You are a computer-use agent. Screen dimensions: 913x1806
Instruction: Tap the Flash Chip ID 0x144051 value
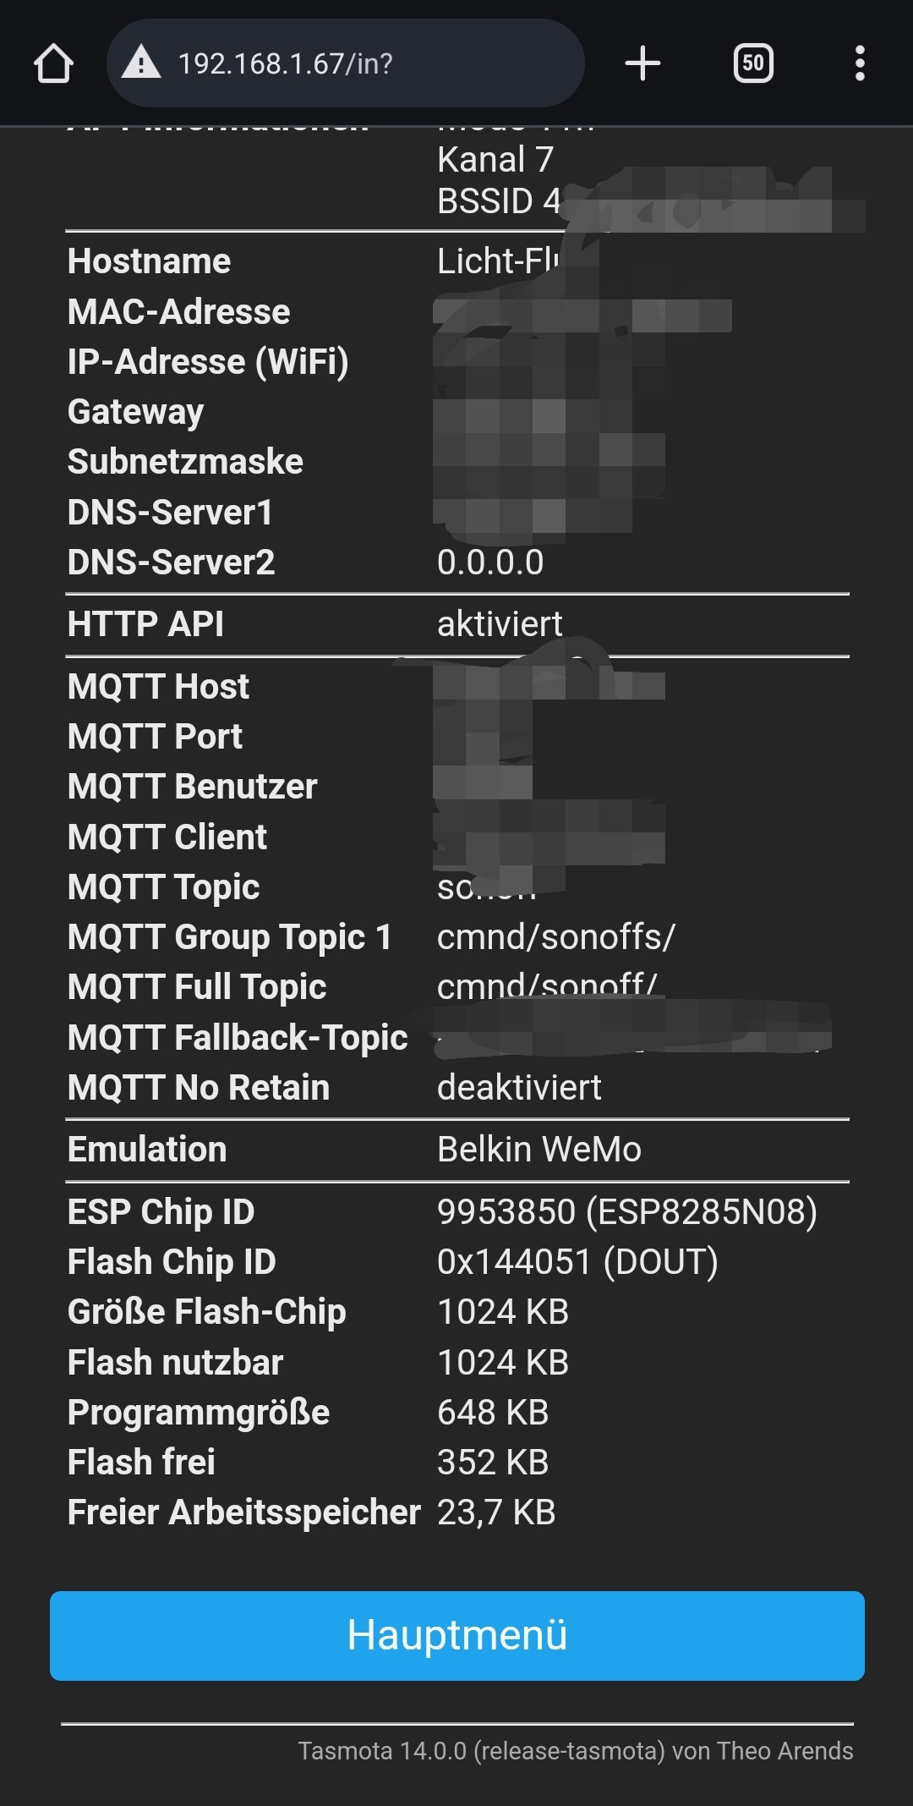577,1262
